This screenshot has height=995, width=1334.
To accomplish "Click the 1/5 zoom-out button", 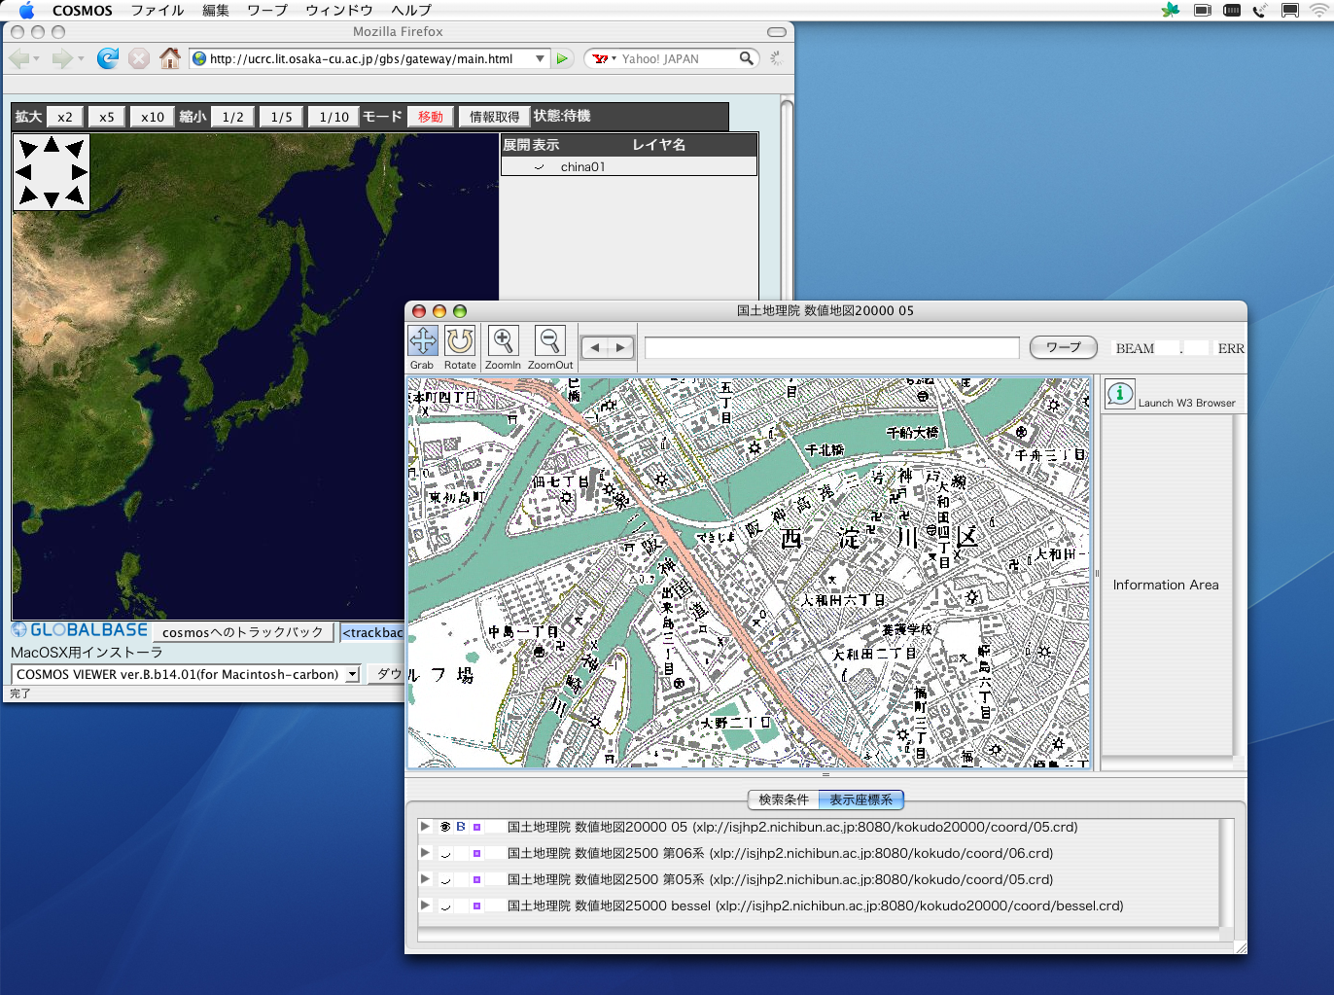I will 282,117.
